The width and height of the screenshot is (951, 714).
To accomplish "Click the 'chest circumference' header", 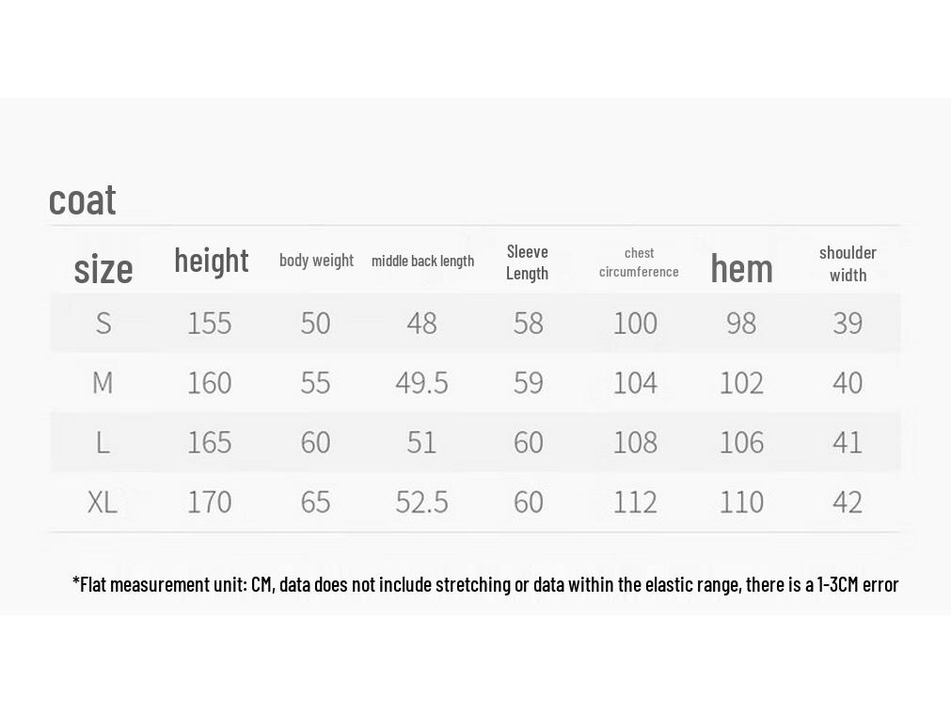I will pos(639,262).
